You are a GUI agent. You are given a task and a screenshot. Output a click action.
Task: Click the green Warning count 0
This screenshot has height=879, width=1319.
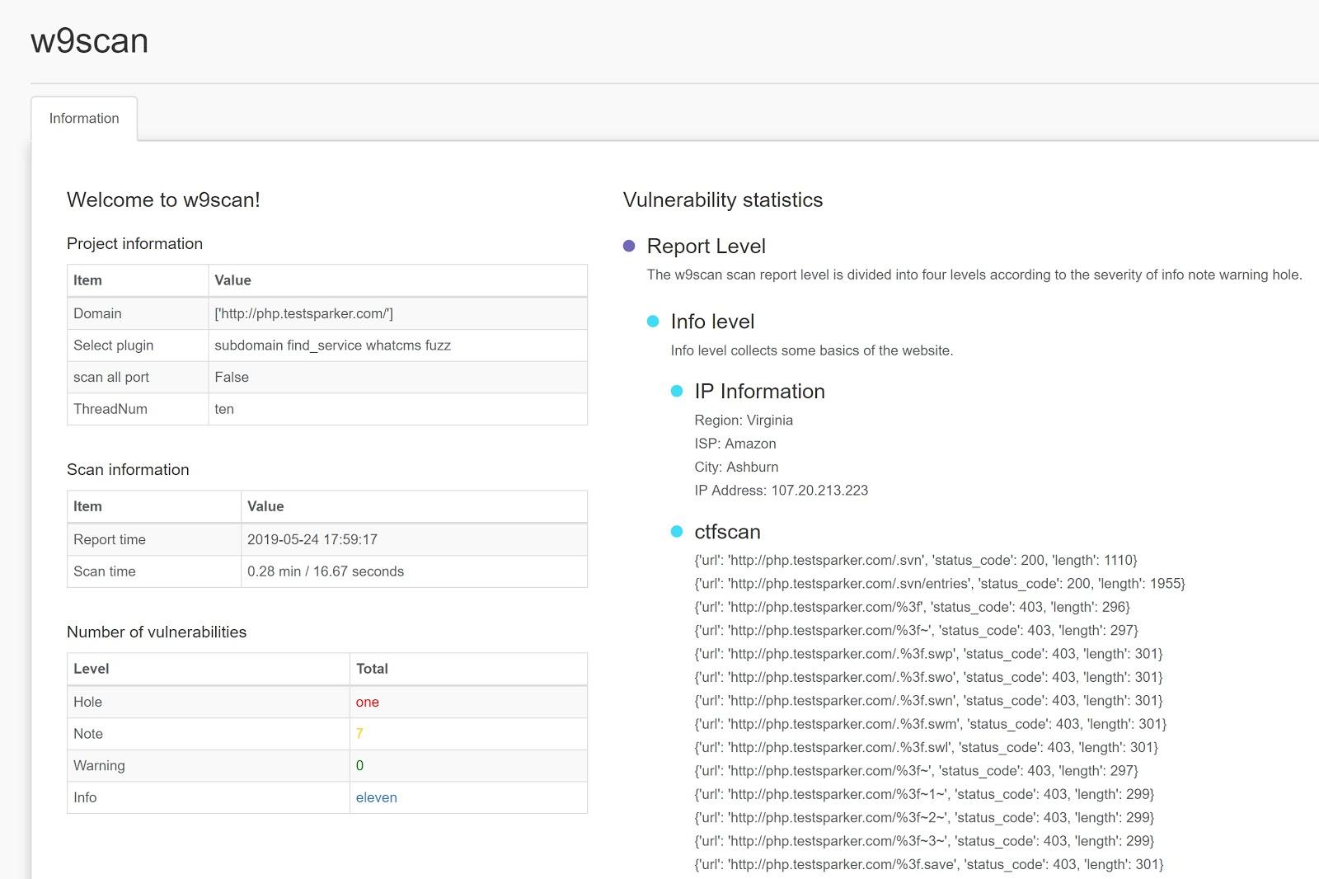coord(359,766)
